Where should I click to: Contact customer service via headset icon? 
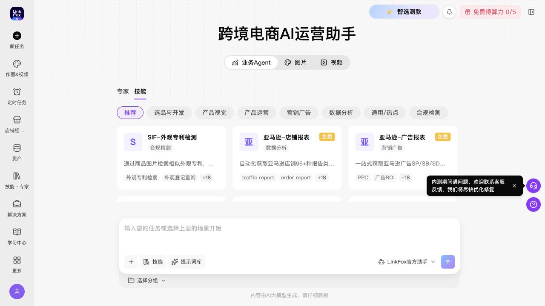tap(534, 186)
